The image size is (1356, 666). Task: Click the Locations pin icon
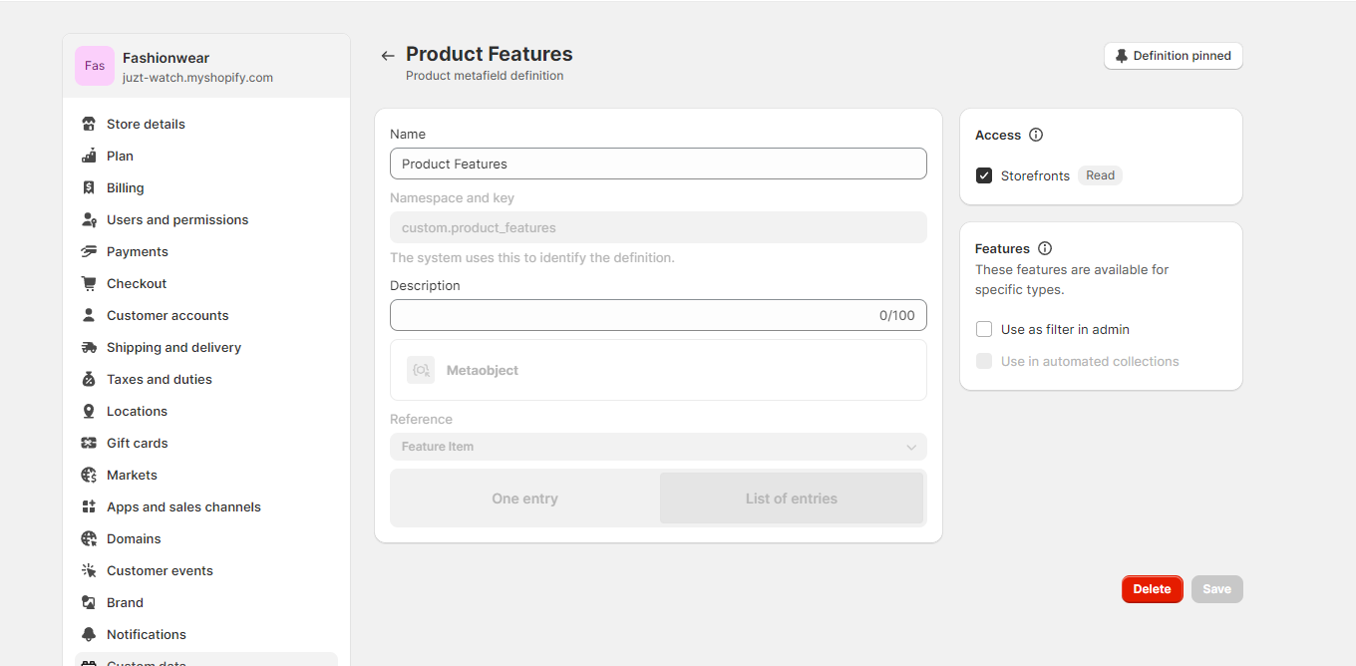click(89, 411)
